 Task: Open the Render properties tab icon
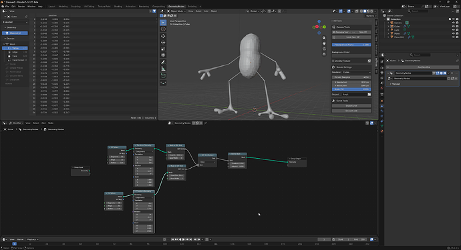click(x=382, y=68)
